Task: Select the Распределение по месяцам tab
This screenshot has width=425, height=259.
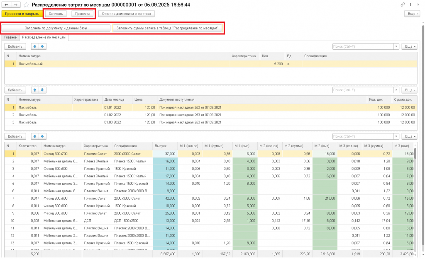Action: (44, 37)
